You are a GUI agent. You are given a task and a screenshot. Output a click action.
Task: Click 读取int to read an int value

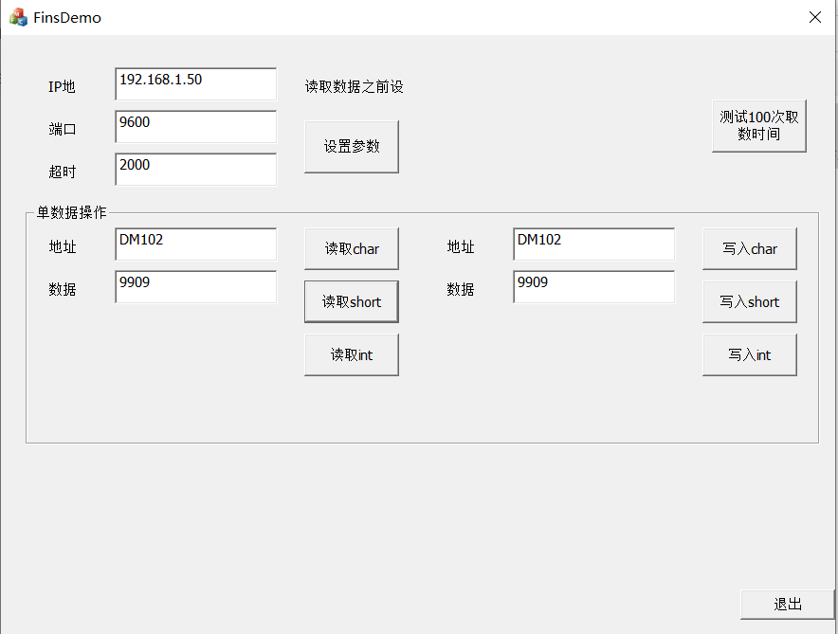tap(351, 353)
